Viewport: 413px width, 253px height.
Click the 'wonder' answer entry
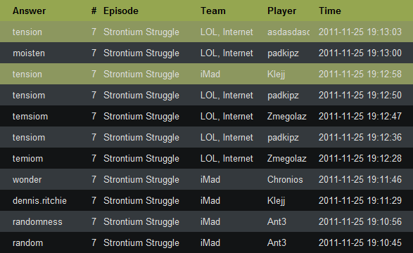pos(27,180)
